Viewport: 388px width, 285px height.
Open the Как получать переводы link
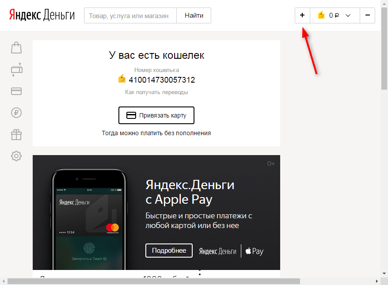(156, 92)
